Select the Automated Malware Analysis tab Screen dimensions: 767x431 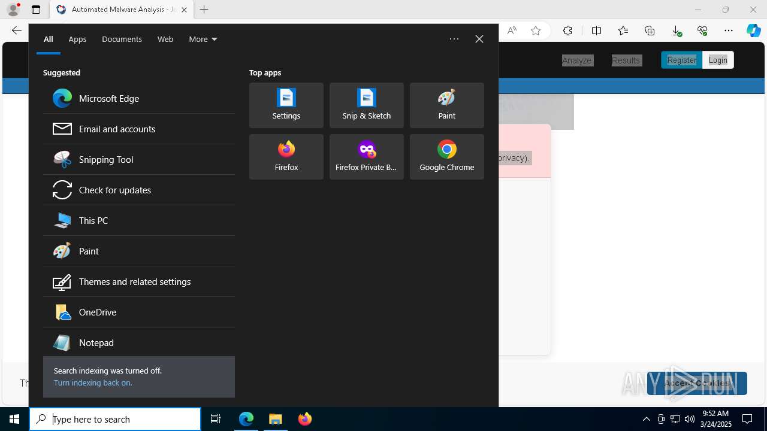122,10
